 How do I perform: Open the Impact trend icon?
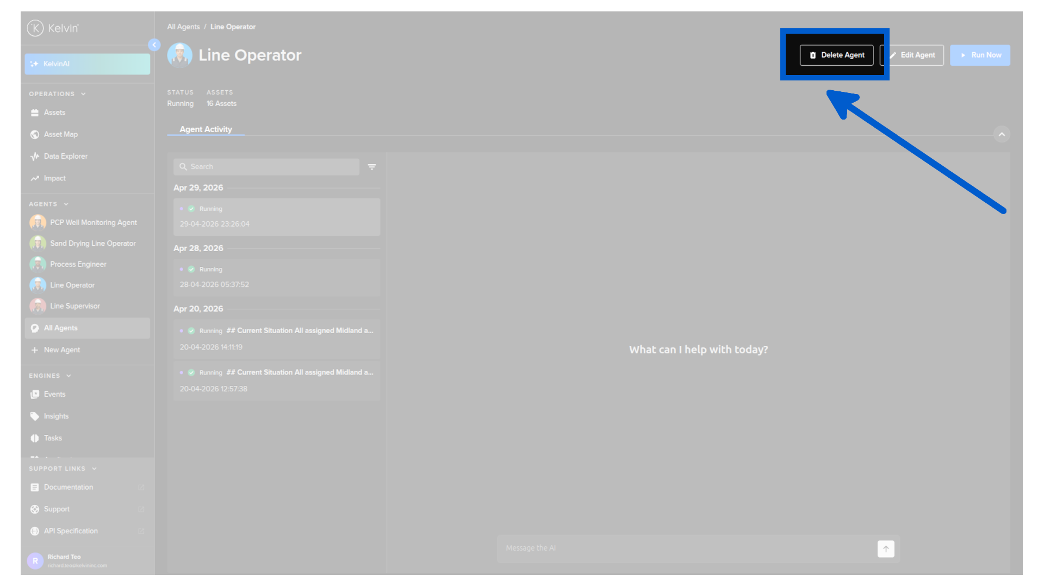[x=35, y=178]
